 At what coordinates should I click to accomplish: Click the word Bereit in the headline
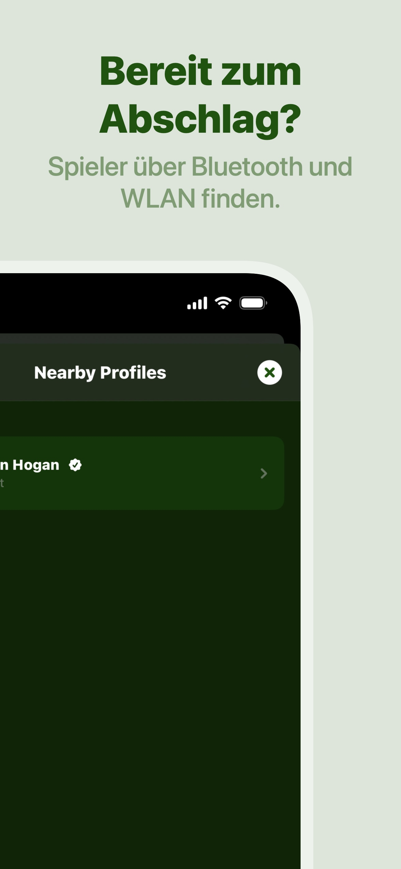click(x=156, y=71)
